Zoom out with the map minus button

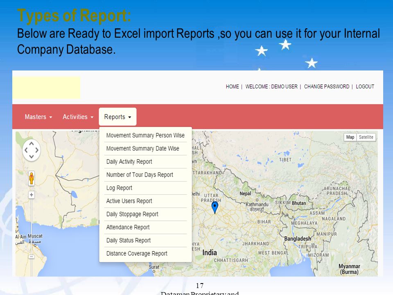tap(32, 256)
